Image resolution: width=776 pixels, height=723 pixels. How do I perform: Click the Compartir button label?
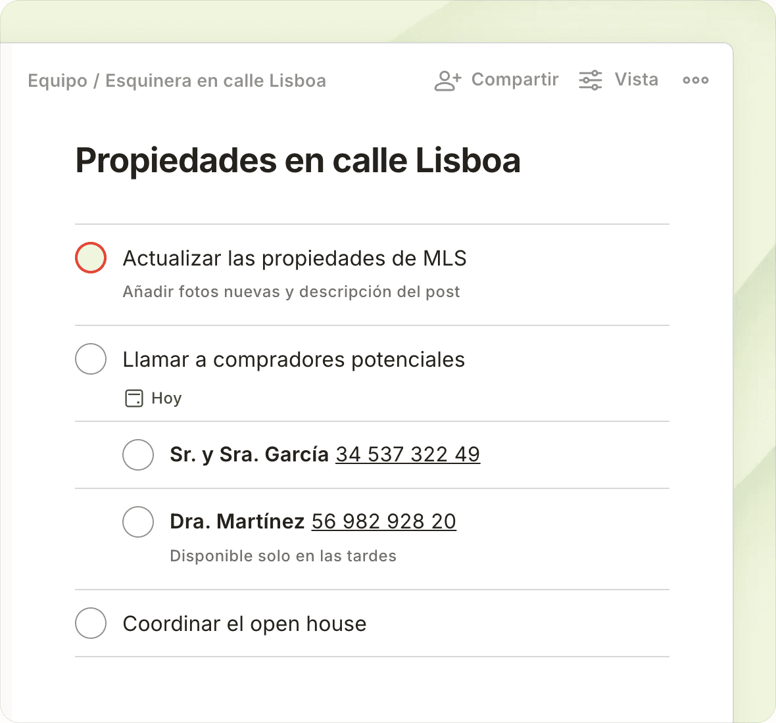(x=515, y=80)
